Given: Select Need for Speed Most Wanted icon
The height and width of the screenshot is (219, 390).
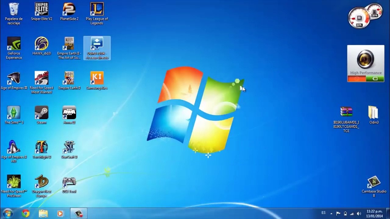Looking at the screenshot, I should click(x=41, y=83).
